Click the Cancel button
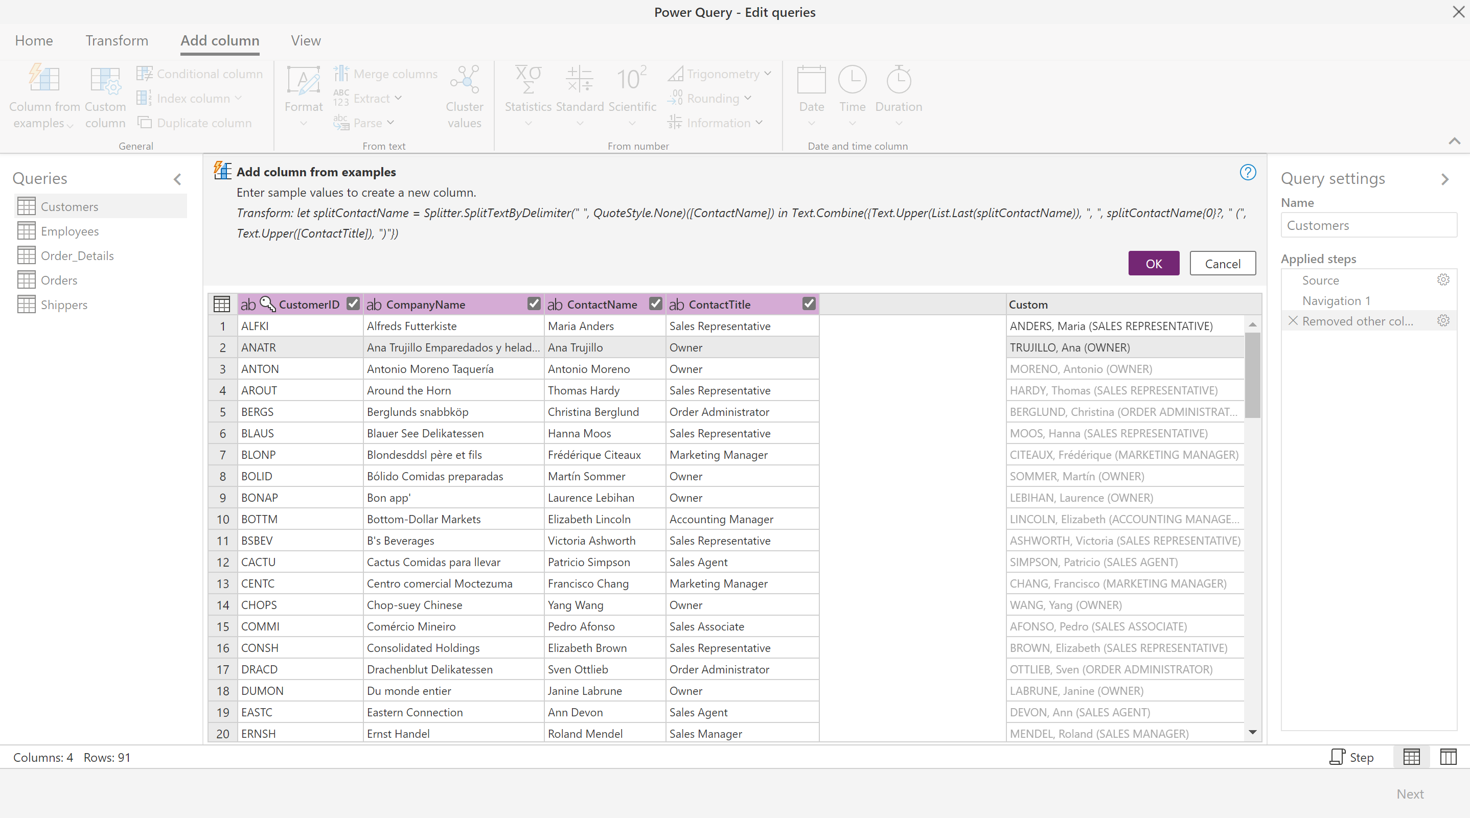Screen dimensions: 1470x818 click(1222, 264)
